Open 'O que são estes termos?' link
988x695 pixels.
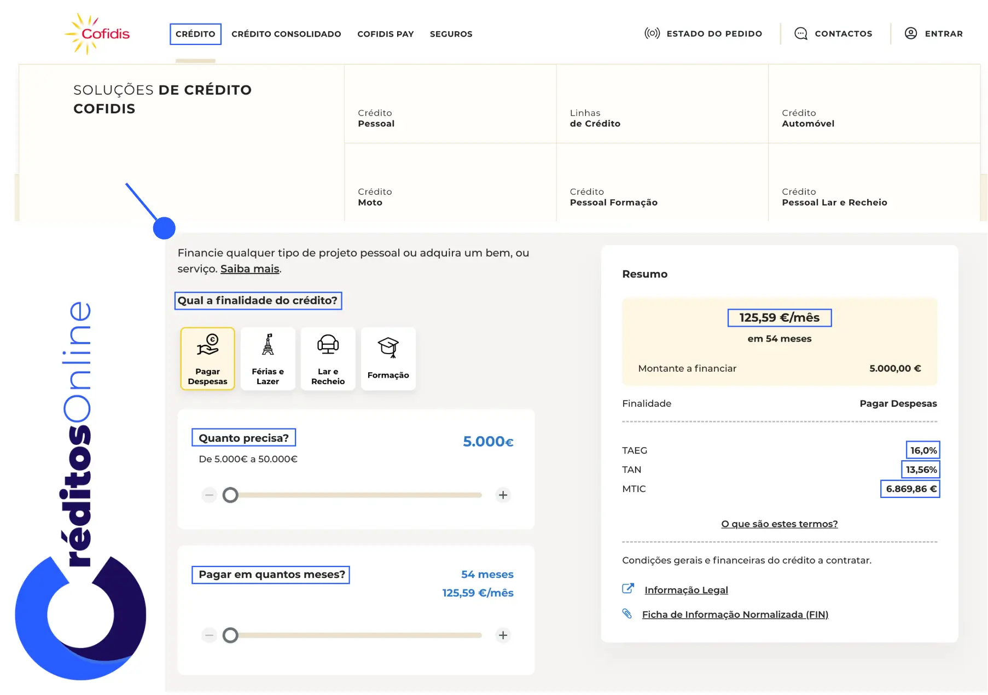(780, 524)
